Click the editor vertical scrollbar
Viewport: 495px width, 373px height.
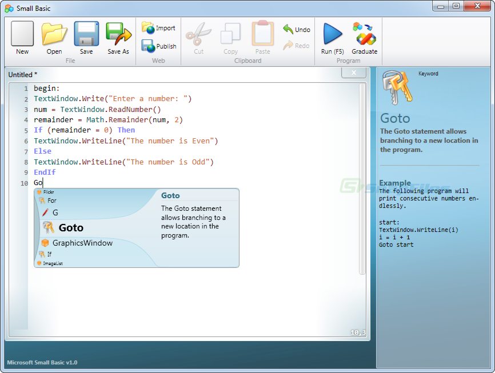[362, 178]
